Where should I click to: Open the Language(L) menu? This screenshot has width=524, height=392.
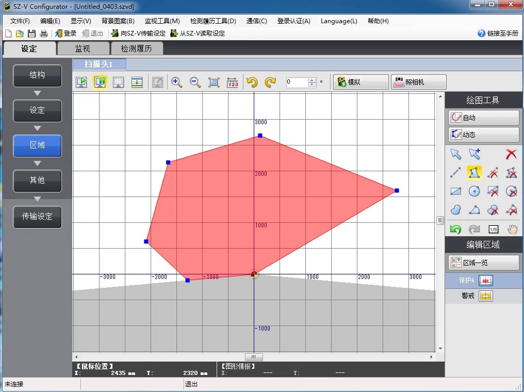click(x=339, y=21)
